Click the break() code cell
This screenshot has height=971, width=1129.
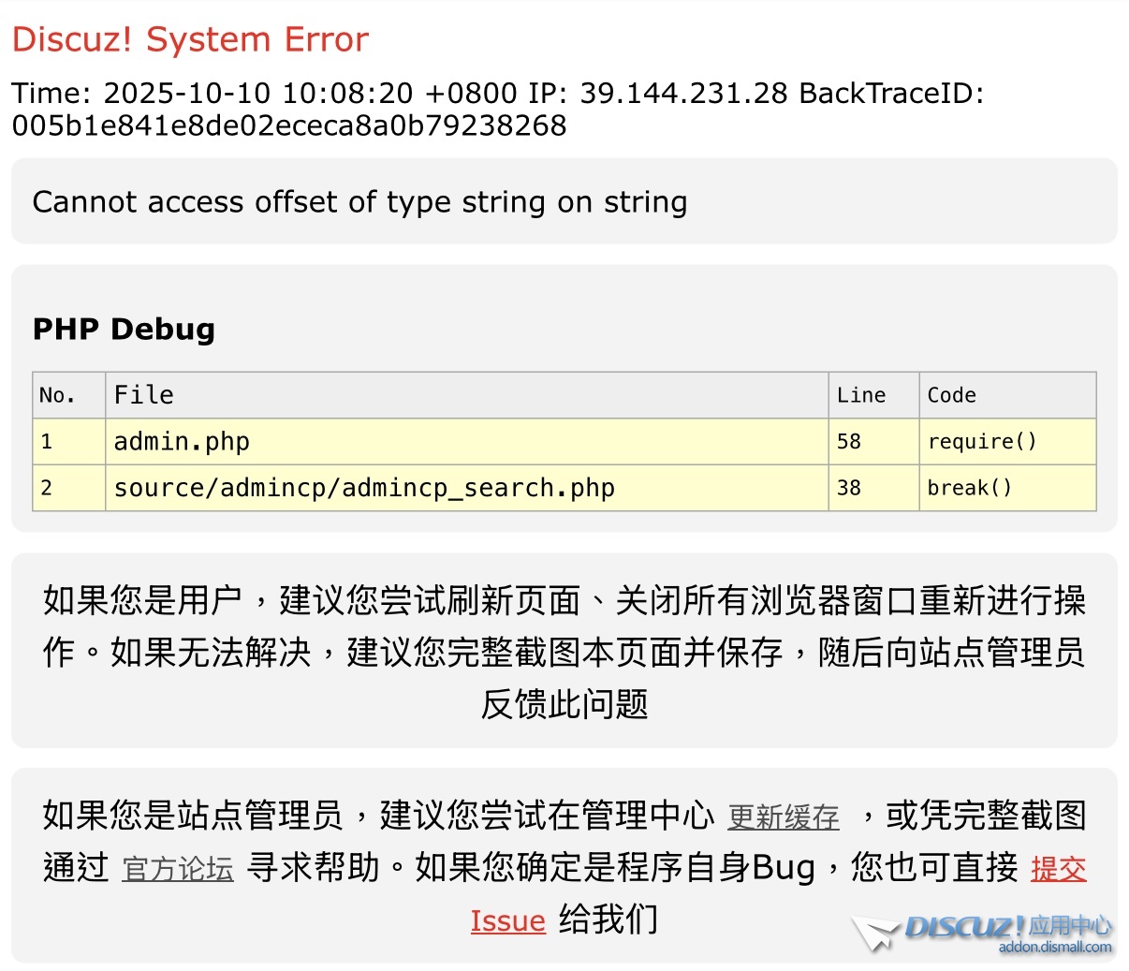click(x=969, y=488)
